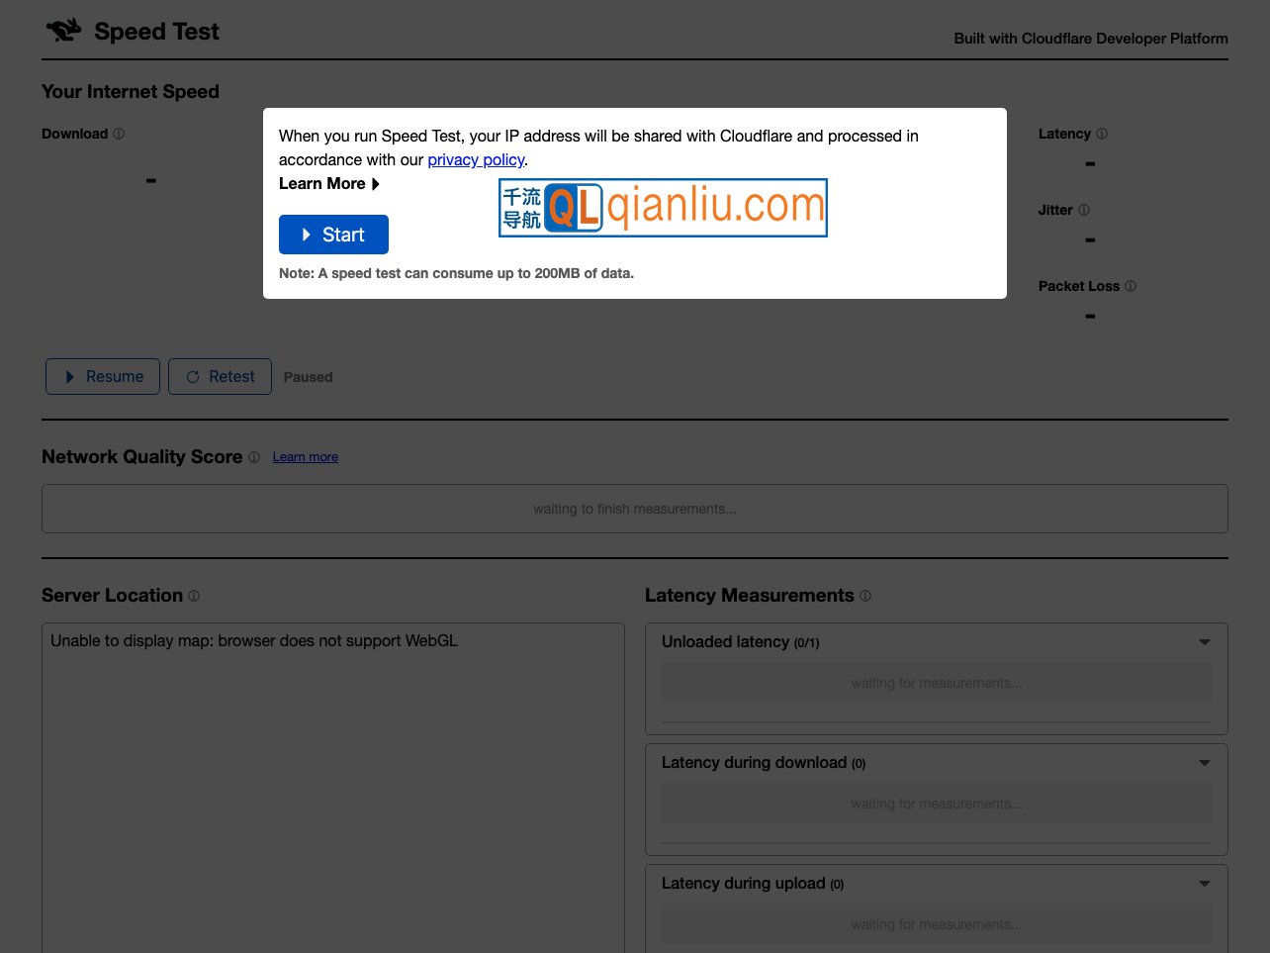Expand the Learn More disclosure in the dialog
Viewport: 1270px width, 953px height.
coord(329,183)
